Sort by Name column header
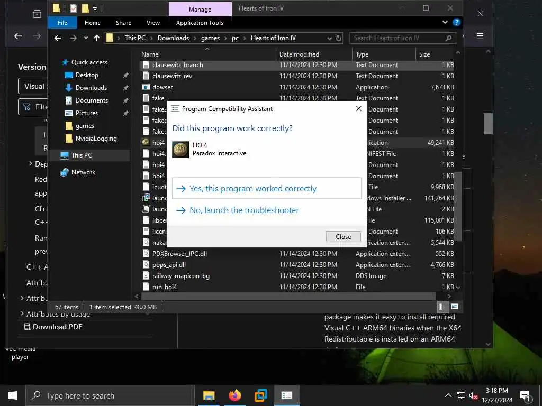 tap(207, 54)
